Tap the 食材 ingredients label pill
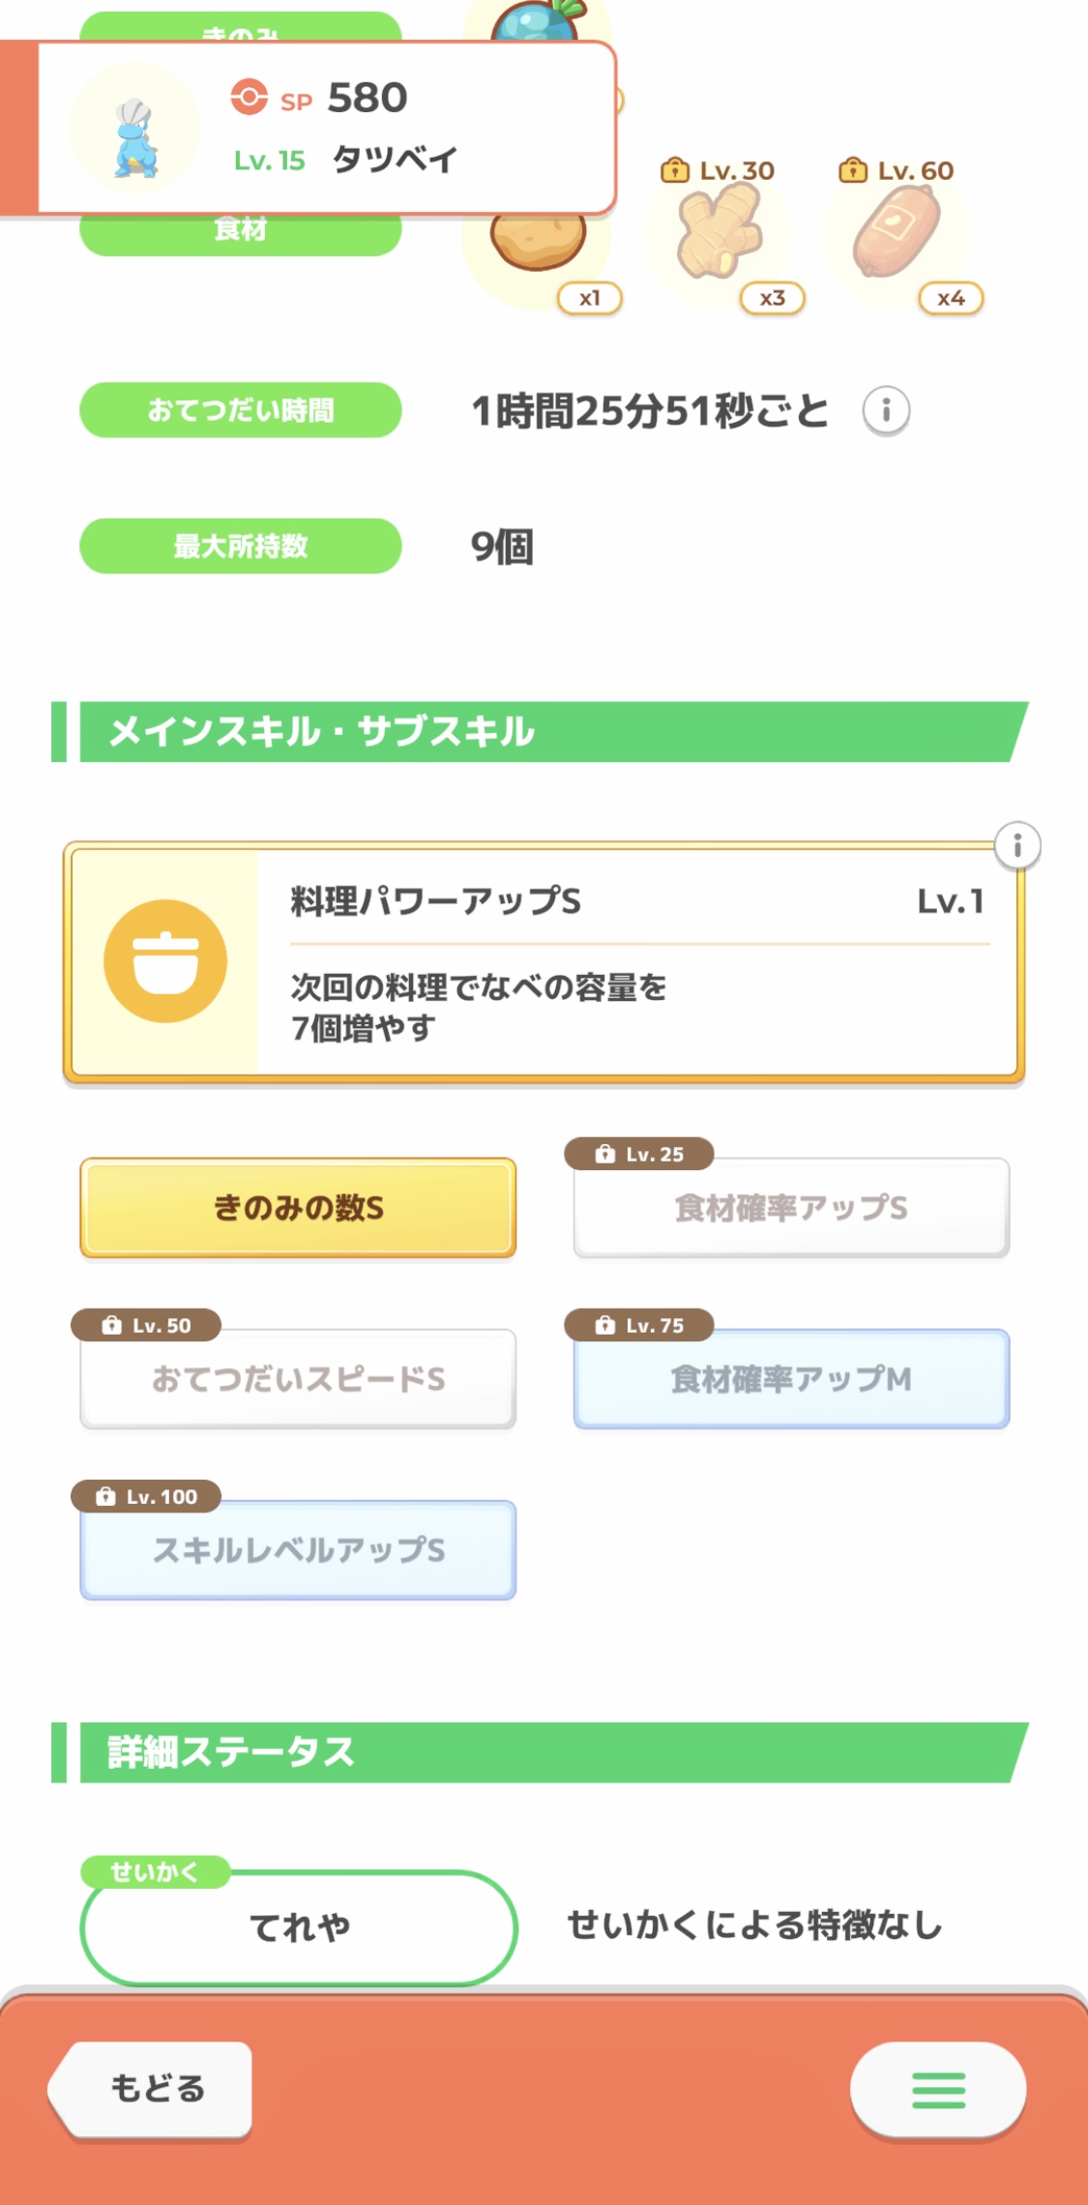 241,234
